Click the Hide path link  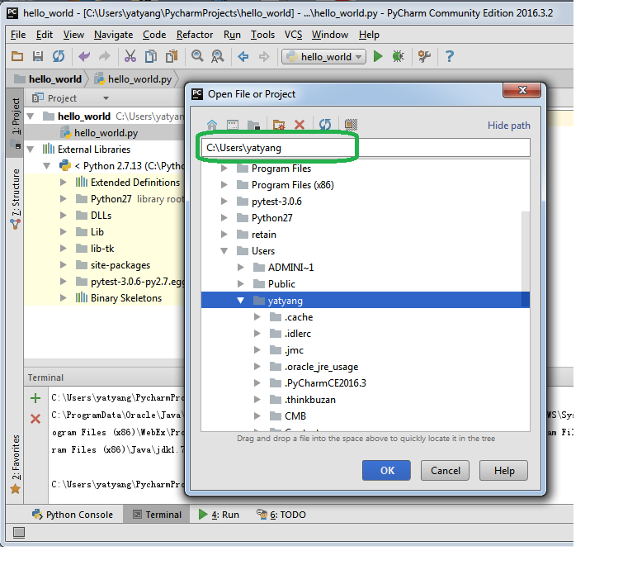(x=508, y=126)
